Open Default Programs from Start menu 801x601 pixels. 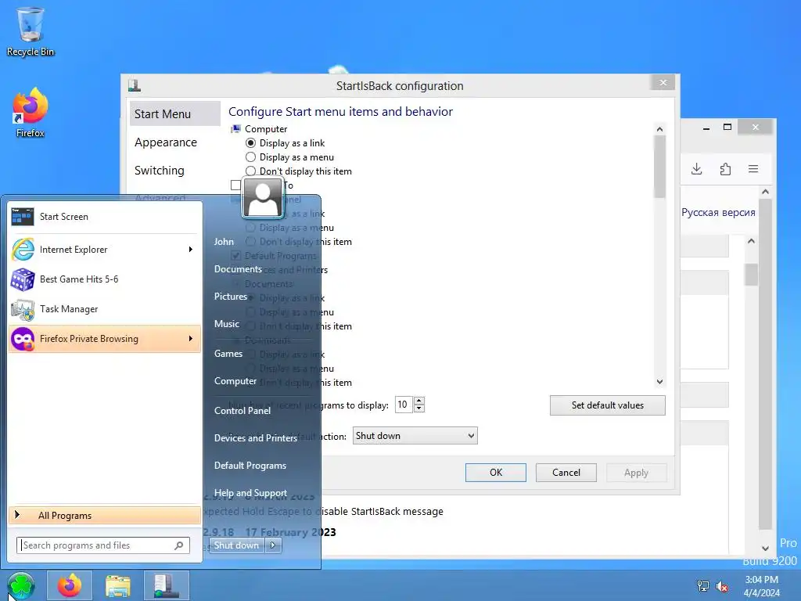point(250,466)
